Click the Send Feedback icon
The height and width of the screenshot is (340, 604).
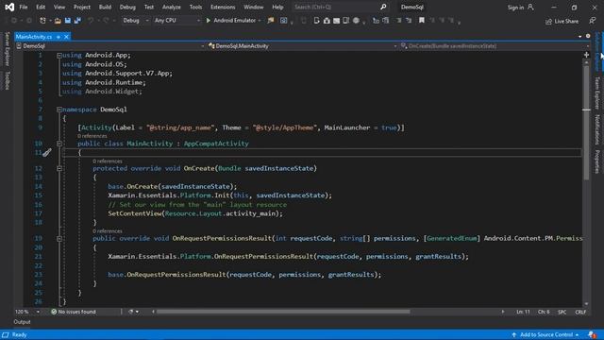(592, 21)
